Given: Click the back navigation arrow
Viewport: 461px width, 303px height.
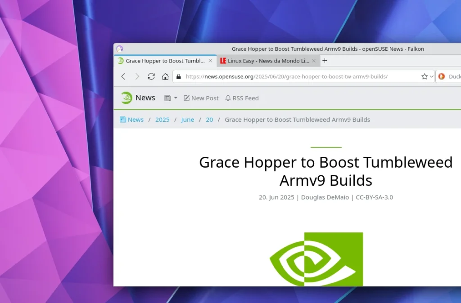Looking at the screenshot, I should [123, 76].
